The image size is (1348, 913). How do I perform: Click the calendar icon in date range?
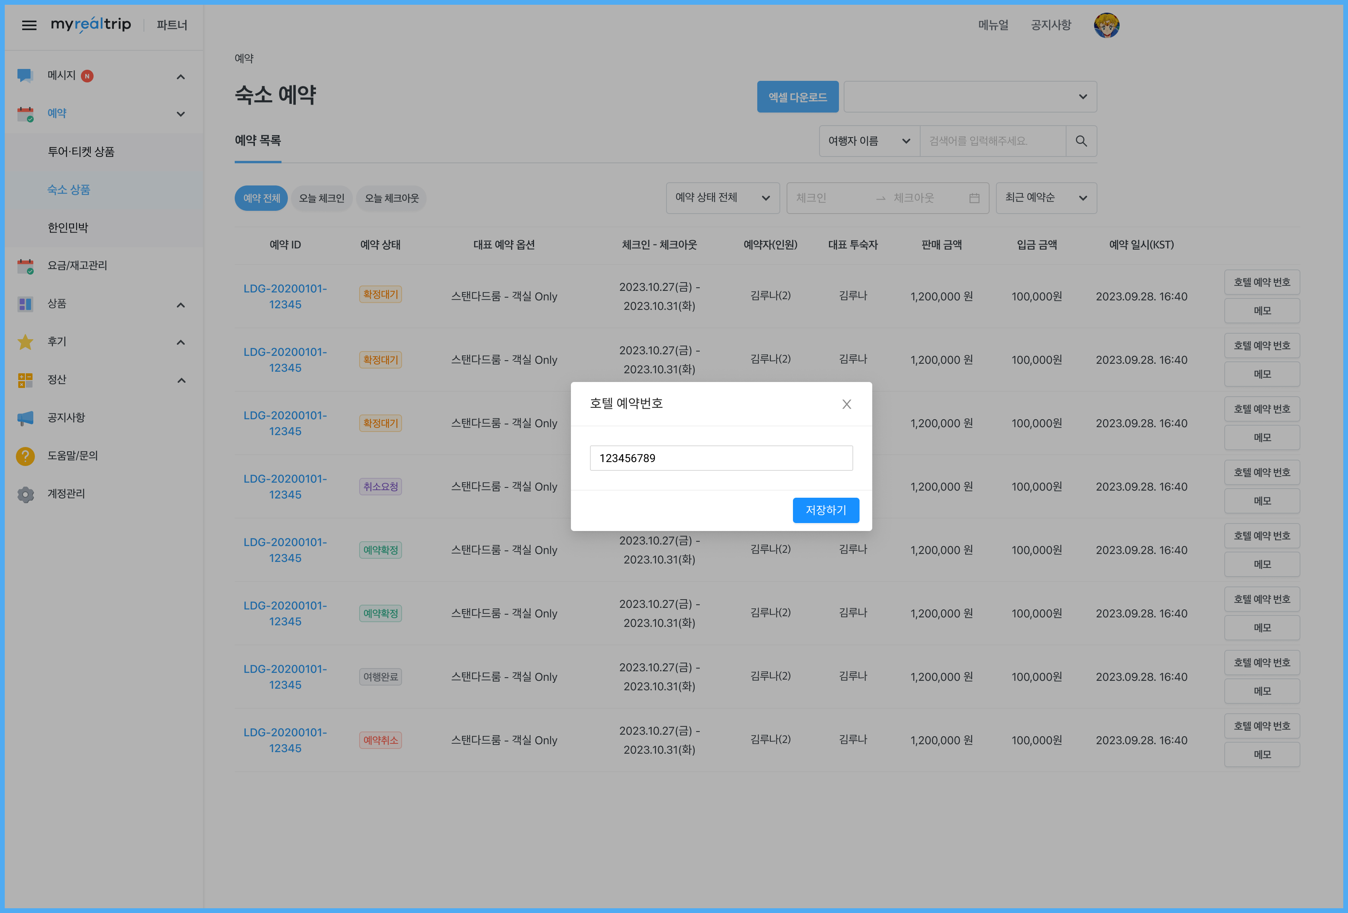pyautogui.click(x=974, y=198)
